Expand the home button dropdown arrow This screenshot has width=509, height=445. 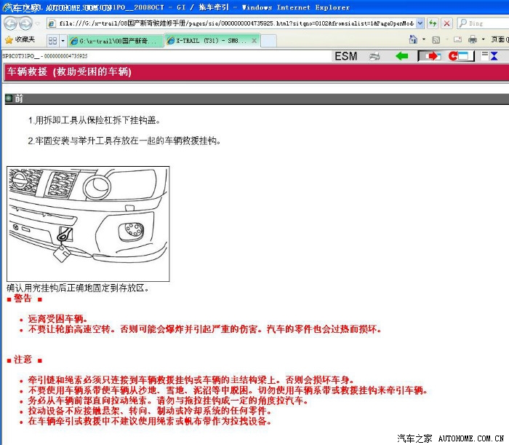click(422, 40)
